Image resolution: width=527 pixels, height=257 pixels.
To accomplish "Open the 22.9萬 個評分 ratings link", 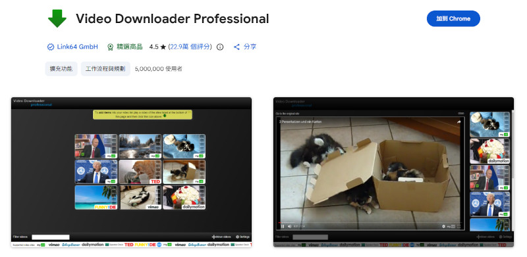I will click(x=190, y=47).
